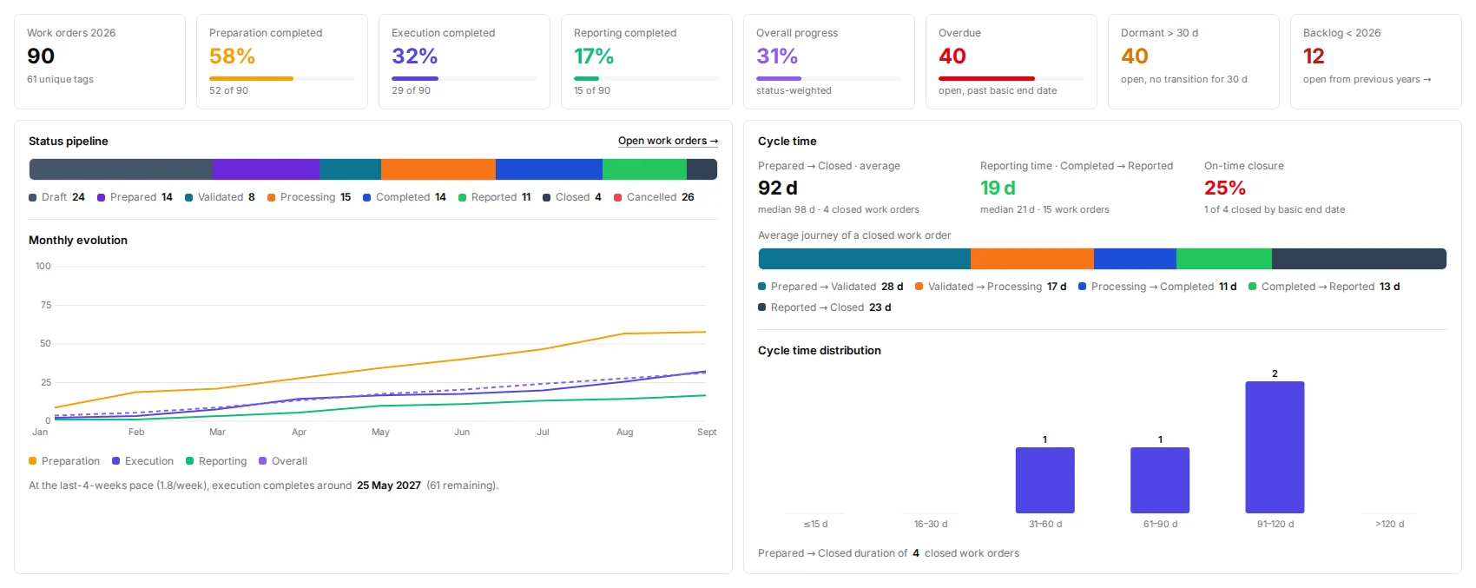Click the Reported 11 legend entry
The height and width of the screenshot is (588, 1476).
(494, 197)
